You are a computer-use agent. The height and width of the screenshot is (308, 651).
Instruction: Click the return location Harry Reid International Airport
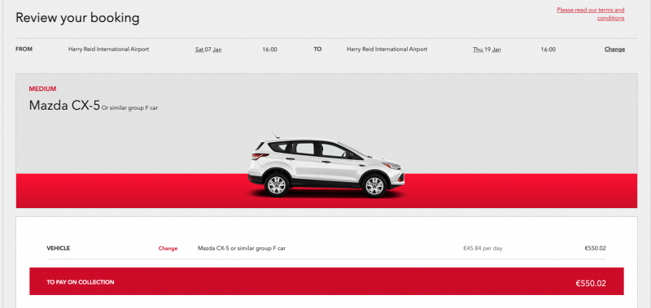click(x=387, y=49)
